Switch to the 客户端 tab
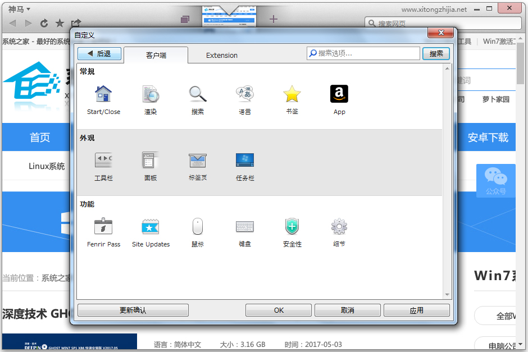Viewport: 528px width, 352px height. [156, 55]
